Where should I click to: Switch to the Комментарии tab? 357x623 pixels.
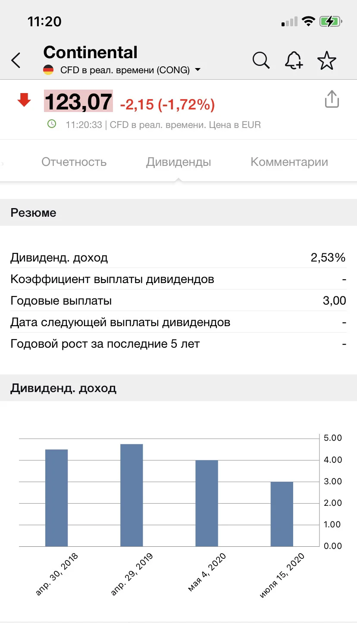coord(289,162)
